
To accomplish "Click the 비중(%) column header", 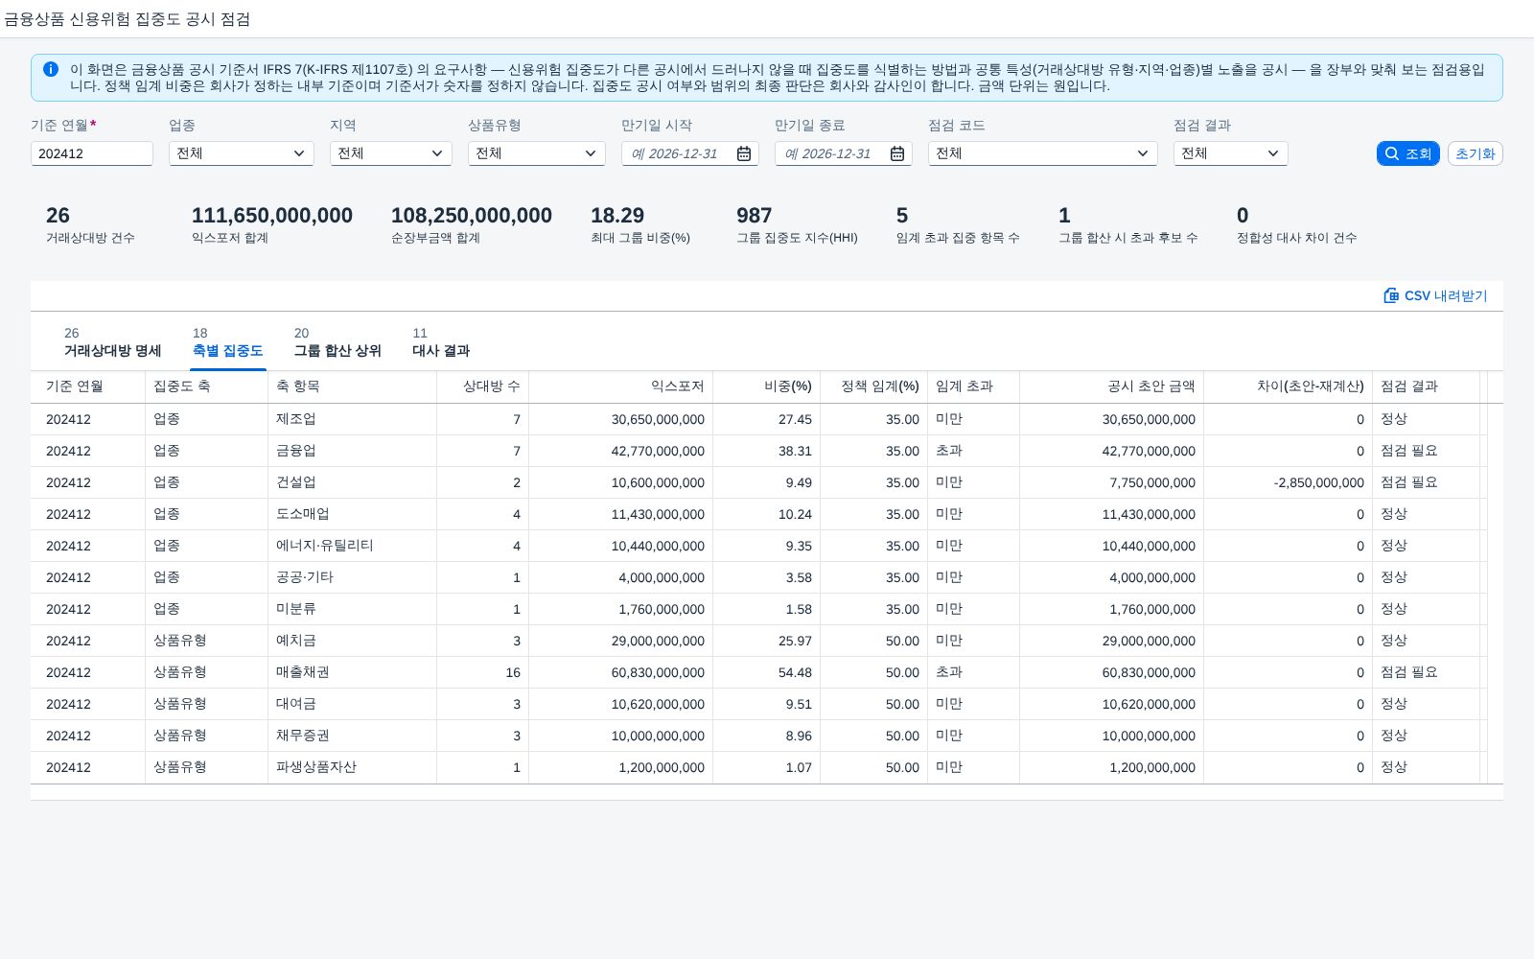I will 767,386.
